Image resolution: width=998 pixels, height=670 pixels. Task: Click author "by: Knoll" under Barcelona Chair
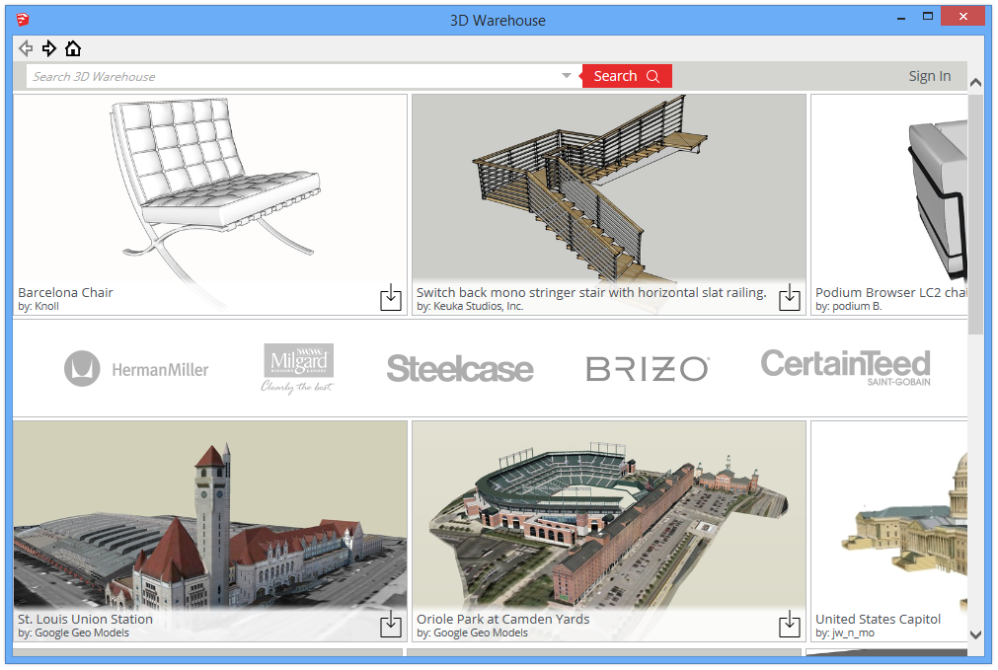[x=38, y=307]
